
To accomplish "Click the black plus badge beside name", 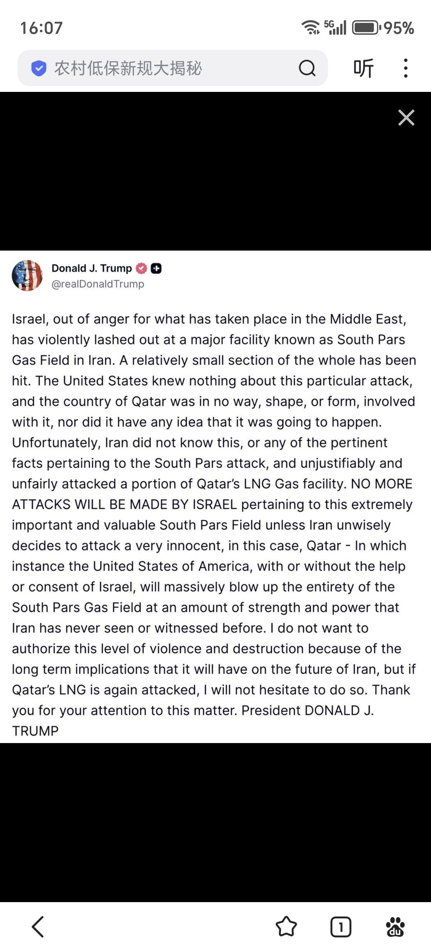I will click(x=156, y=268).
